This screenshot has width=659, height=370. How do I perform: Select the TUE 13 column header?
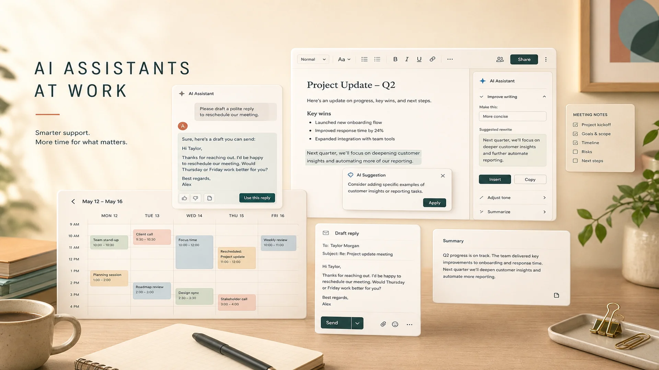[x=152, y=216]
